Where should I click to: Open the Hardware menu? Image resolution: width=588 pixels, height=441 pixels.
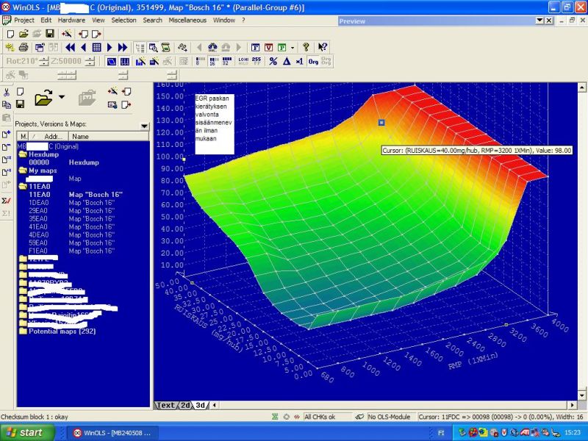pyautogui.click(x=71, y=21)
